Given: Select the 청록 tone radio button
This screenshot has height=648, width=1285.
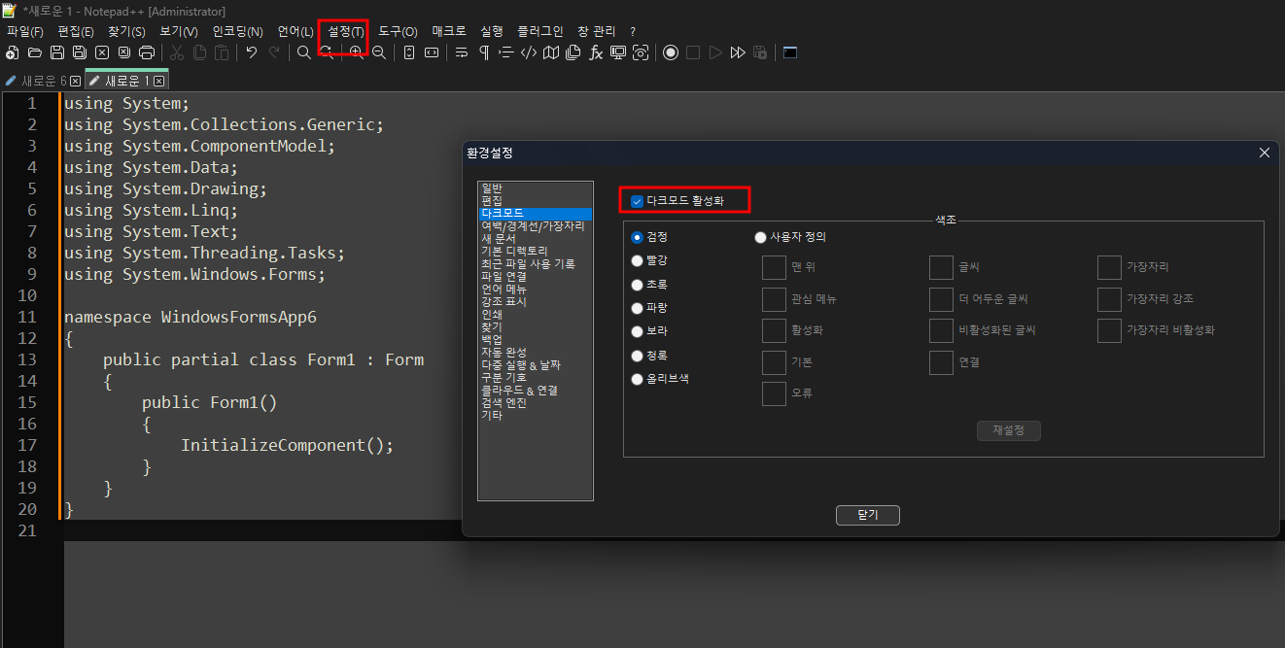Looking at the screenshot, I should click(x=638, y=356).
